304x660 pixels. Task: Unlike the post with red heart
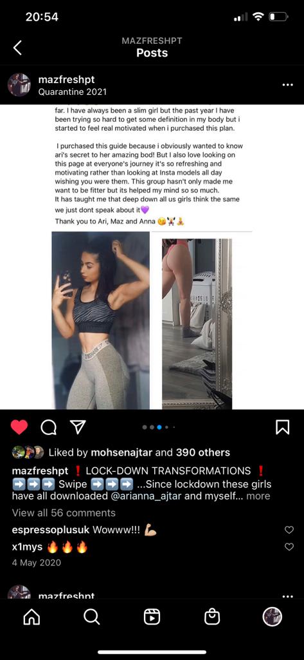[x=19, y=427]
